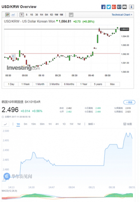
Task: Click the Max range button
Action: click(x=113, y=84)
